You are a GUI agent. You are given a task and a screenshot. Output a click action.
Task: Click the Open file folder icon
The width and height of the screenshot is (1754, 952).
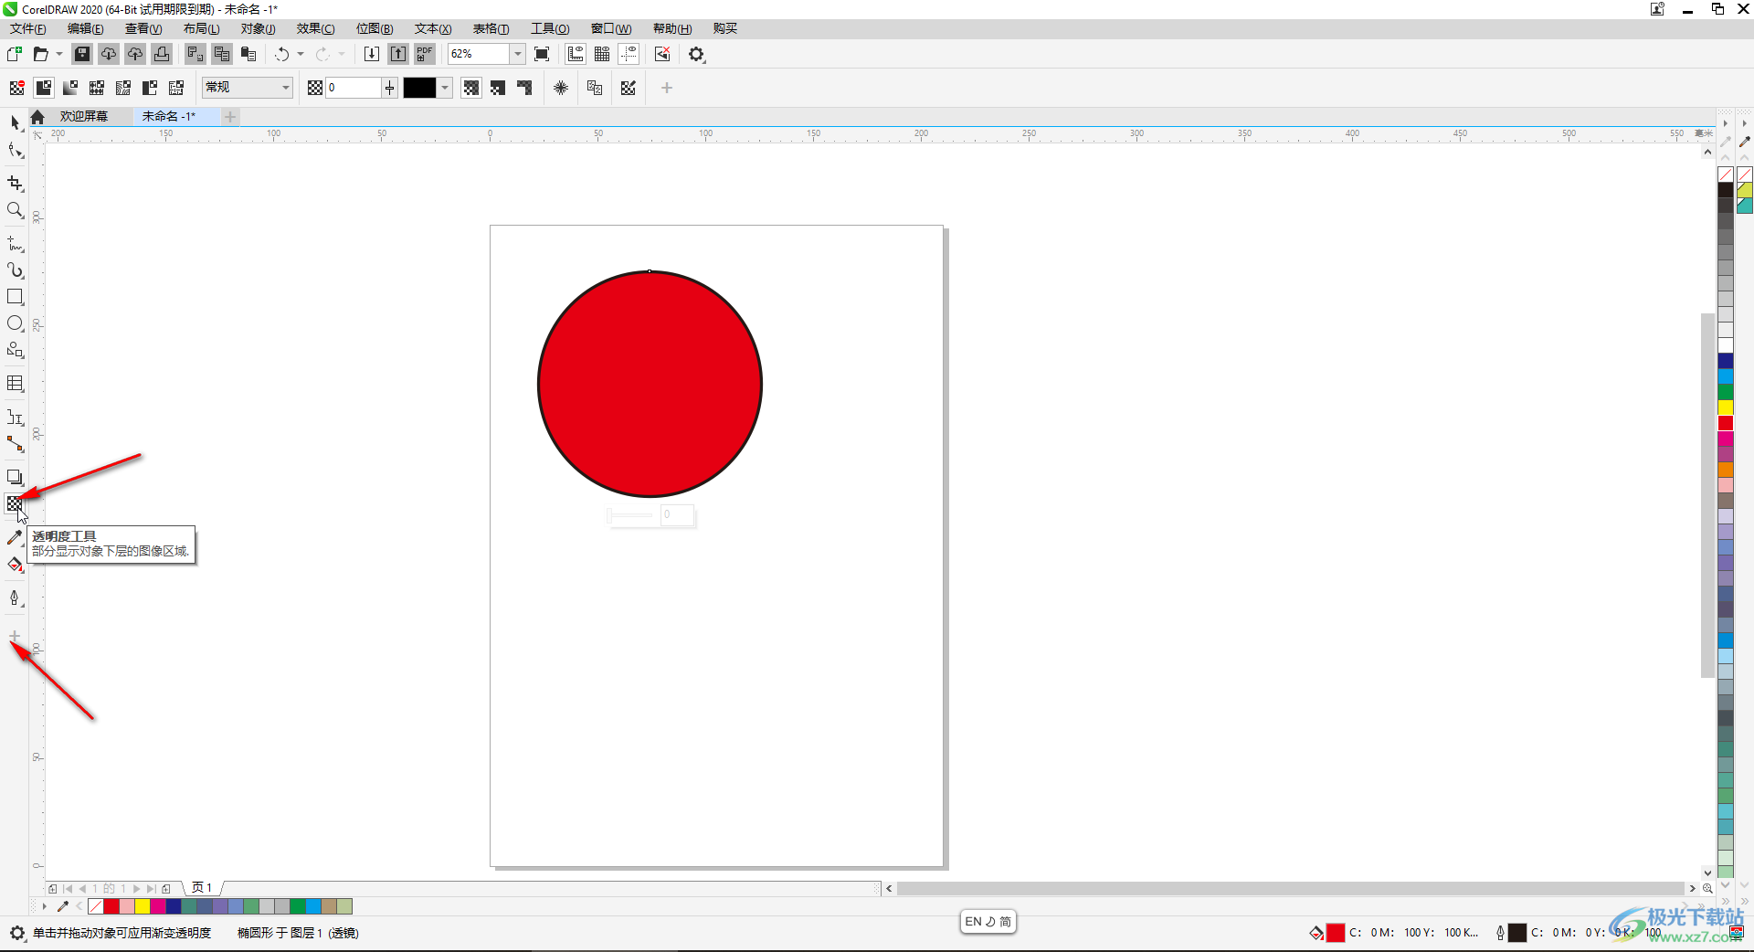tap(40, 54)
